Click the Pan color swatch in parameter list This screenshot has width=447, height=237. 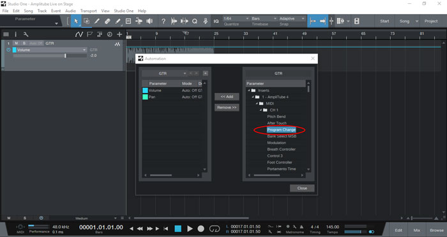pos(145,97)
